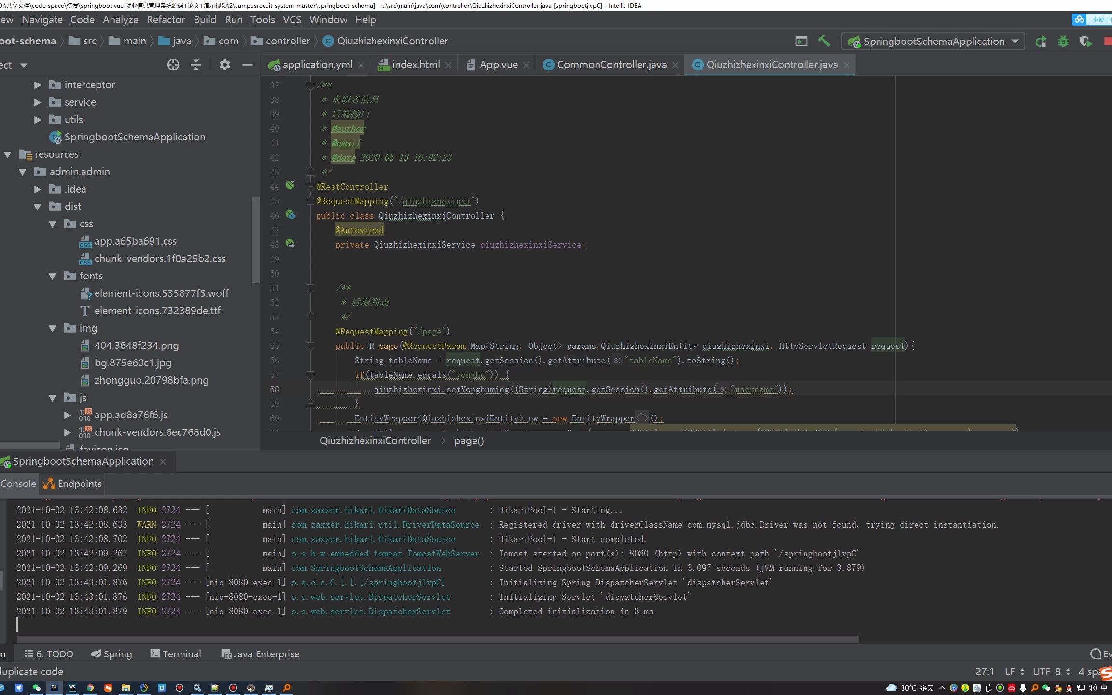Open the SpringbootSchemaApplication run configuration dropdown
Viewport: 1112px width, 695px height.
click(x=1015, y=42)
